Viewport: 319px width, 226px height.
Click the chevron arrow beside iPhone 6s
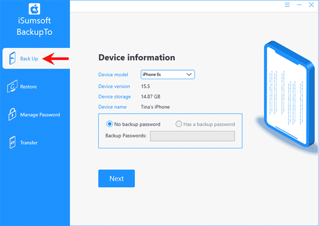click(189, 74)
